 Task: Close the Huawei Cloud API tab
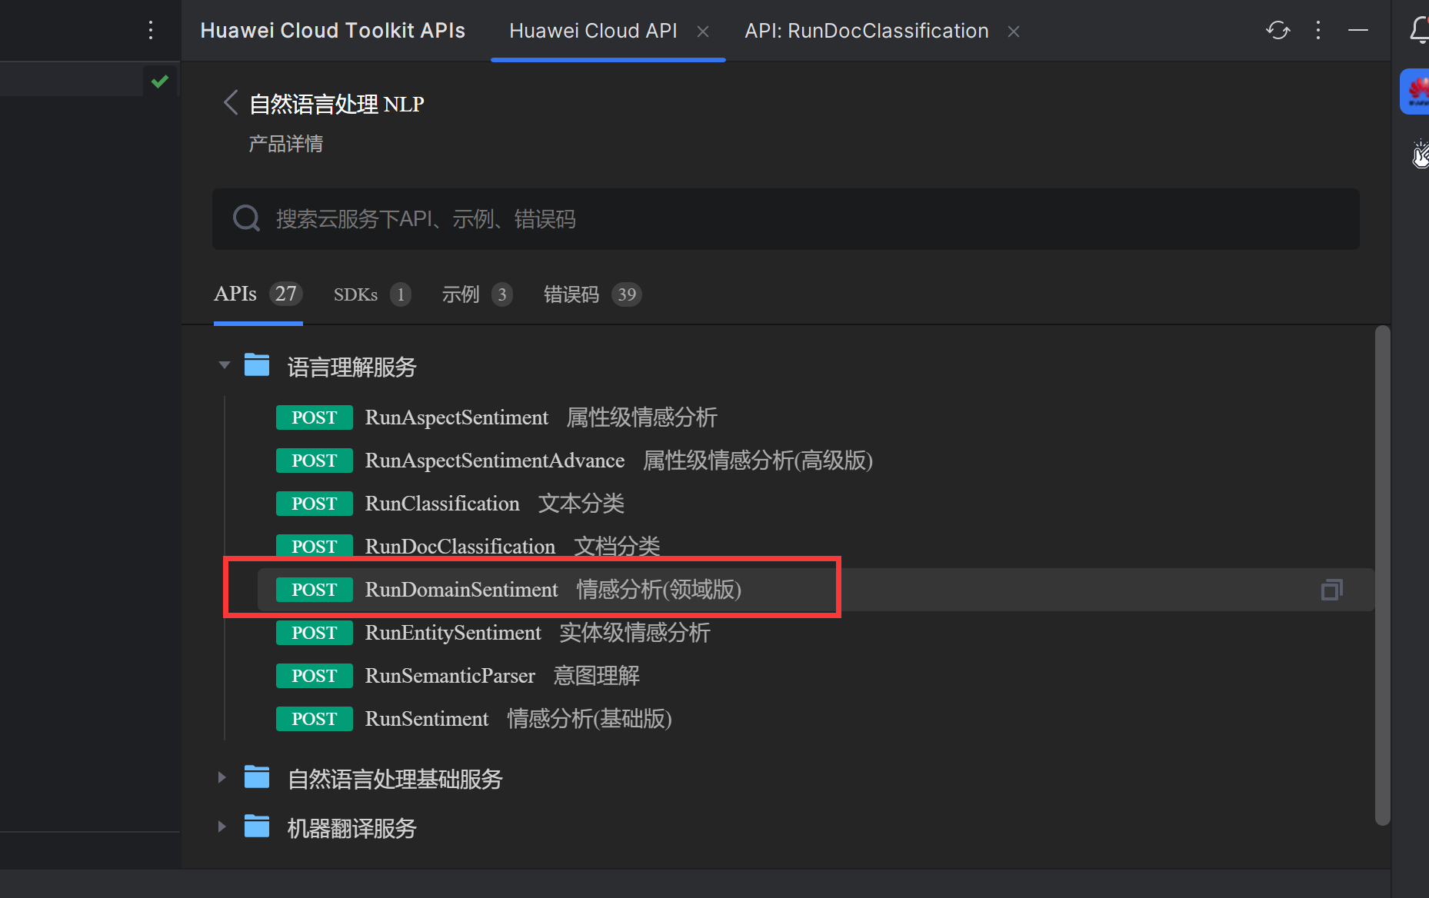coord(703,32)
